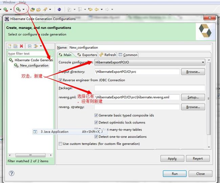The width and height of the screenshot is (220, 183).
Task: Switch to the Common tab
Action: pyautogui.click(x=128, y=55)
